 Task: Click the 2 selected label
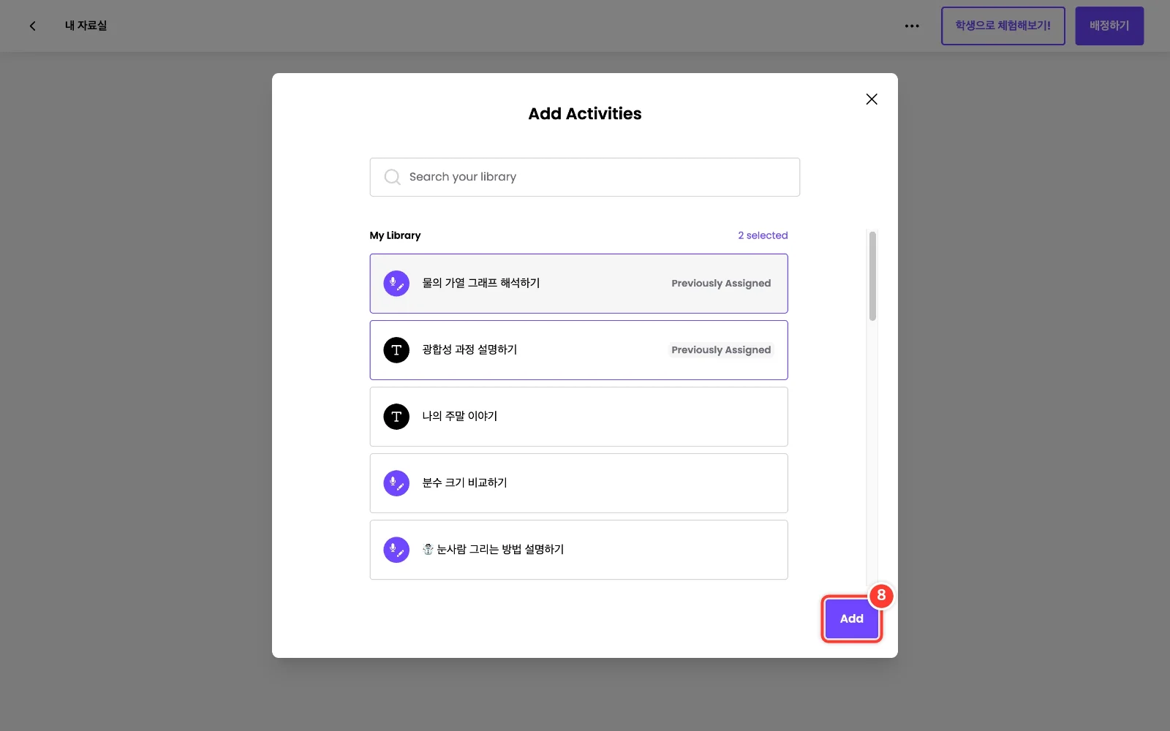763,235
